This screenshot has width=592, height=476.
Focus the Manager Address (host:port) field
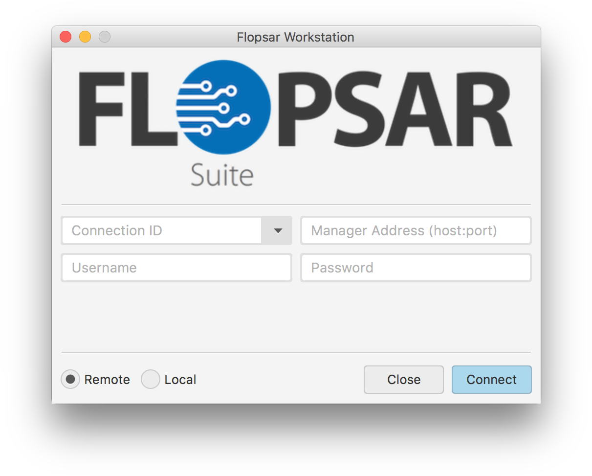coord(416,231)
